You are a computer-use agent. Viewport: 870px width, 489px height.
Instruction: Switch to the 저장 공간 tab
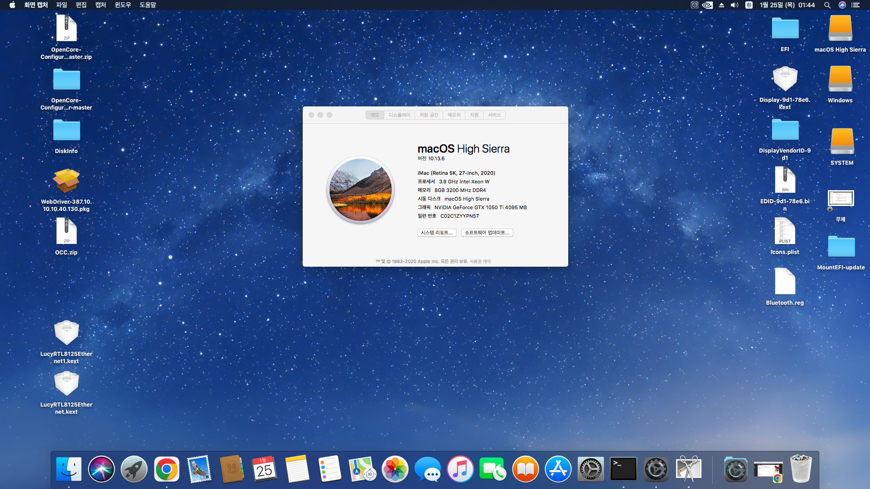coord(429,115)
